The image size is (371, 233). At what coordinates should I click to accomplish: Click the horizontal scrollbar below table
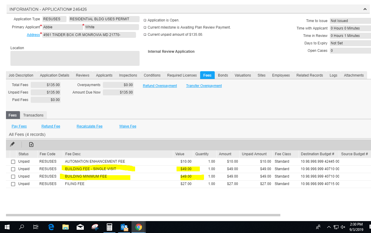click(143, 215)
